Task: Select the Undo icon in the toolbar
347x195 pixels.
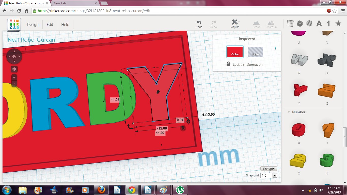Action: 199,23
